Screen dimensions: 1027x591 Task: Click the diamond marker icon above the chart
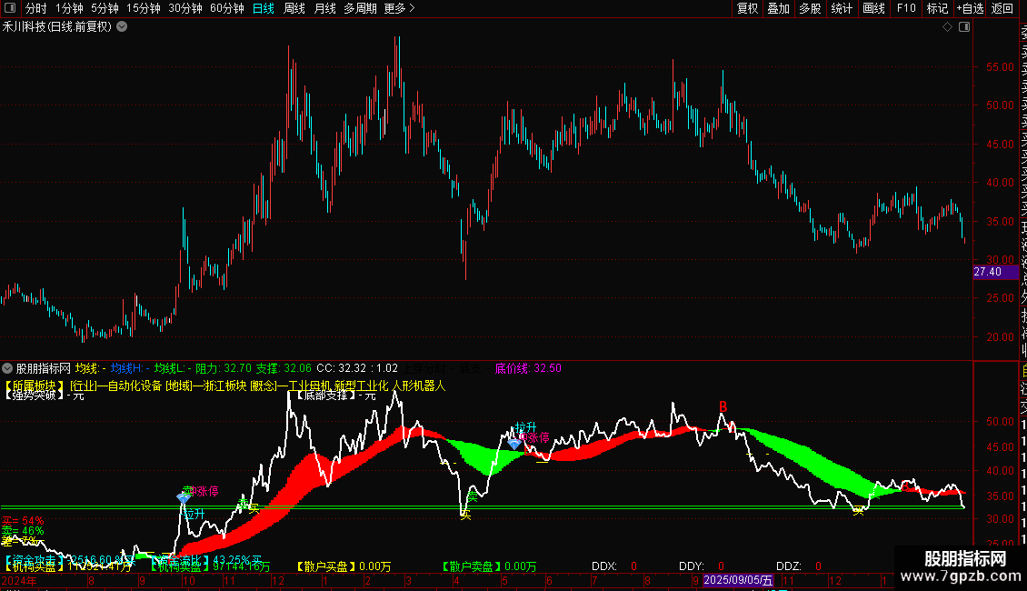coord(947,27)
